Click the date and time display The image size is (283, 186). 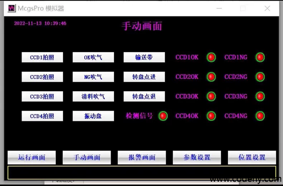pyautogui.click(x=40, y=24)
